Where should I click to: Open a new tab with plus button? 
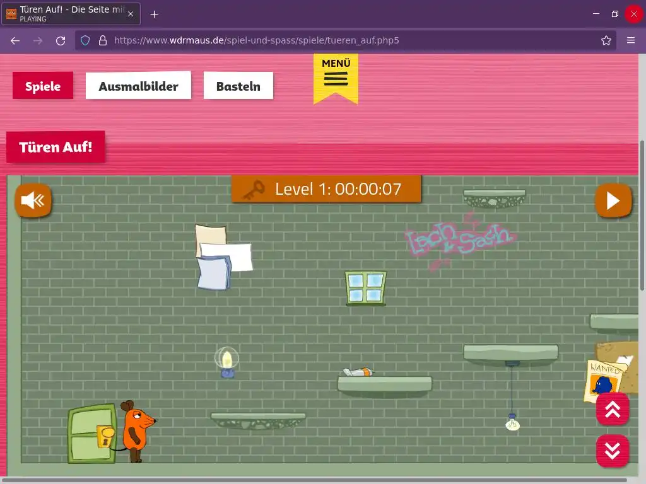[x=154, y=14]
